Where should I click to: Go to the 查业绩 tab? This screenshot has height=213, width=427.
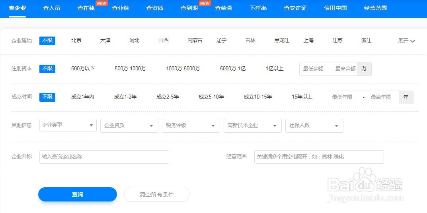120,8
